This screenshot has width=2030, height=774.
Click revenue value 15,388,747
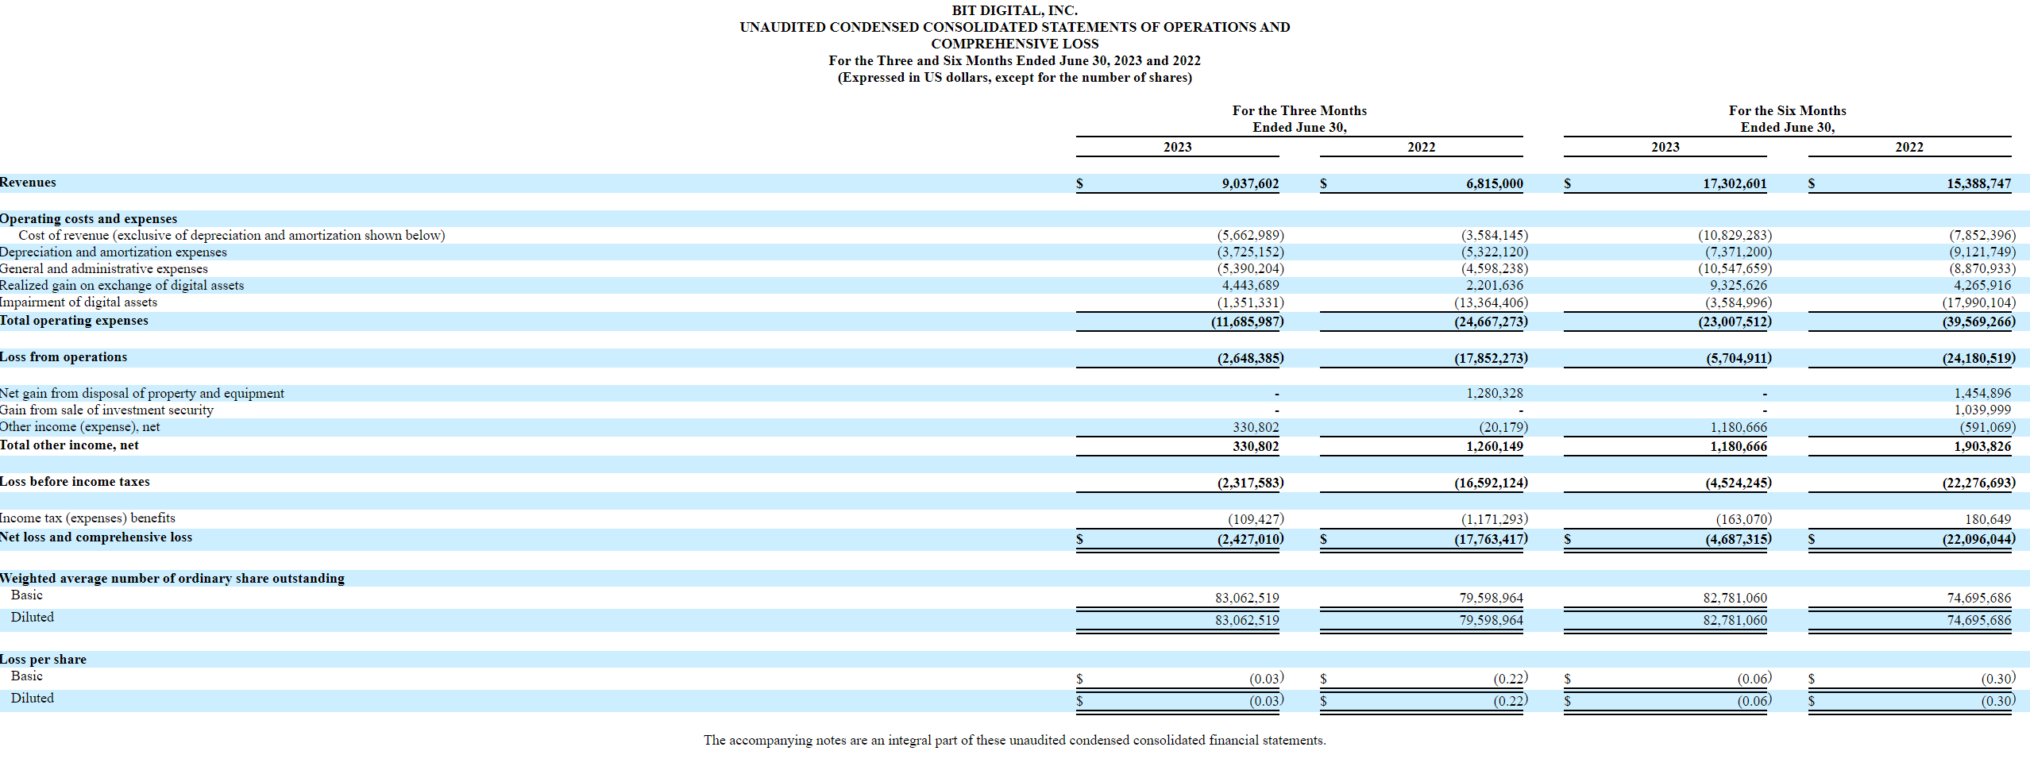coord(1978,183)
